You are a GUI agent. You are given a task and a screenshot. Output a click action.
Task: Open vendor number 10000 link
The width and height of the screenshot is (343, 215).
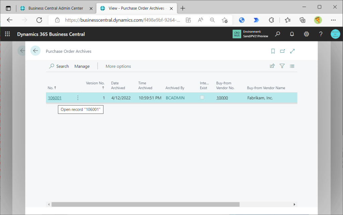click(222, 98)
